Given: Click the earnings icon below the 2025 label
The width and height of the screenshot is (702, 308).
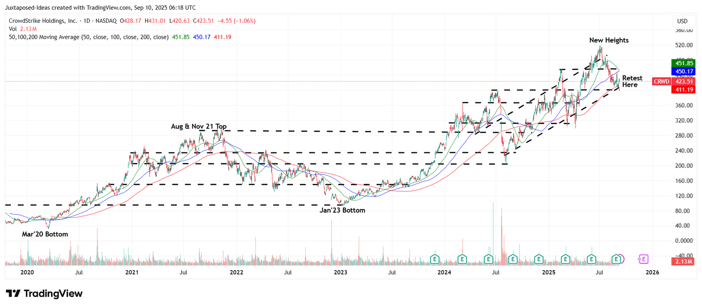Looking at the screenshot, I should tap(538, 259).
